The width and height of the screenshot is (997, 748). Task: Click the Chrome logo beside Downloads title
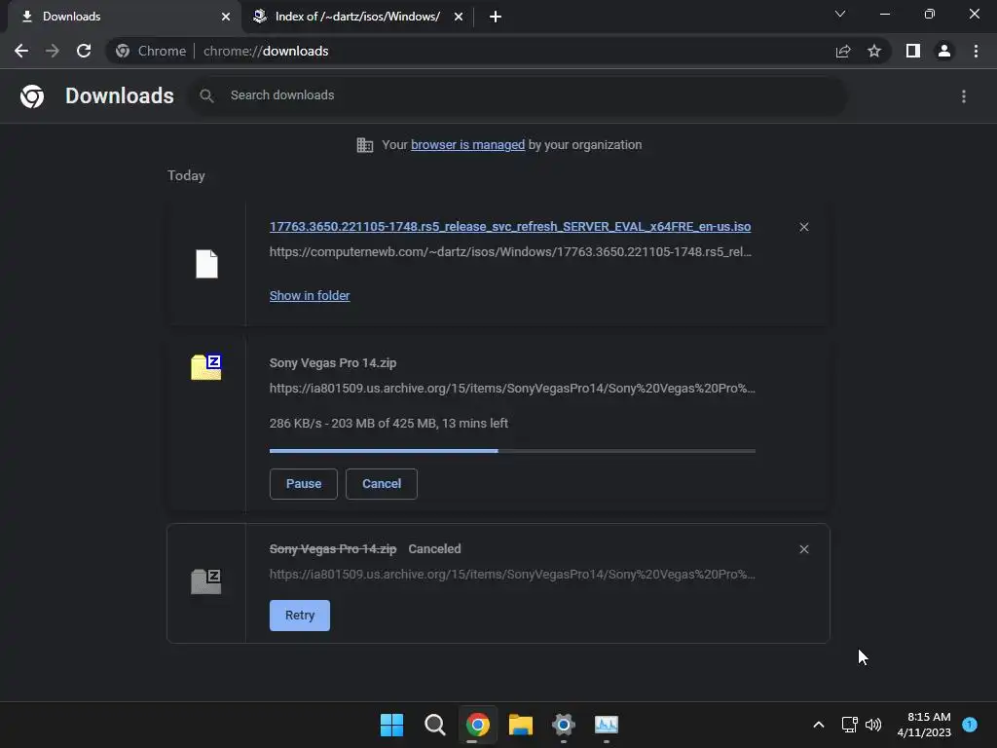coord(32,96)
